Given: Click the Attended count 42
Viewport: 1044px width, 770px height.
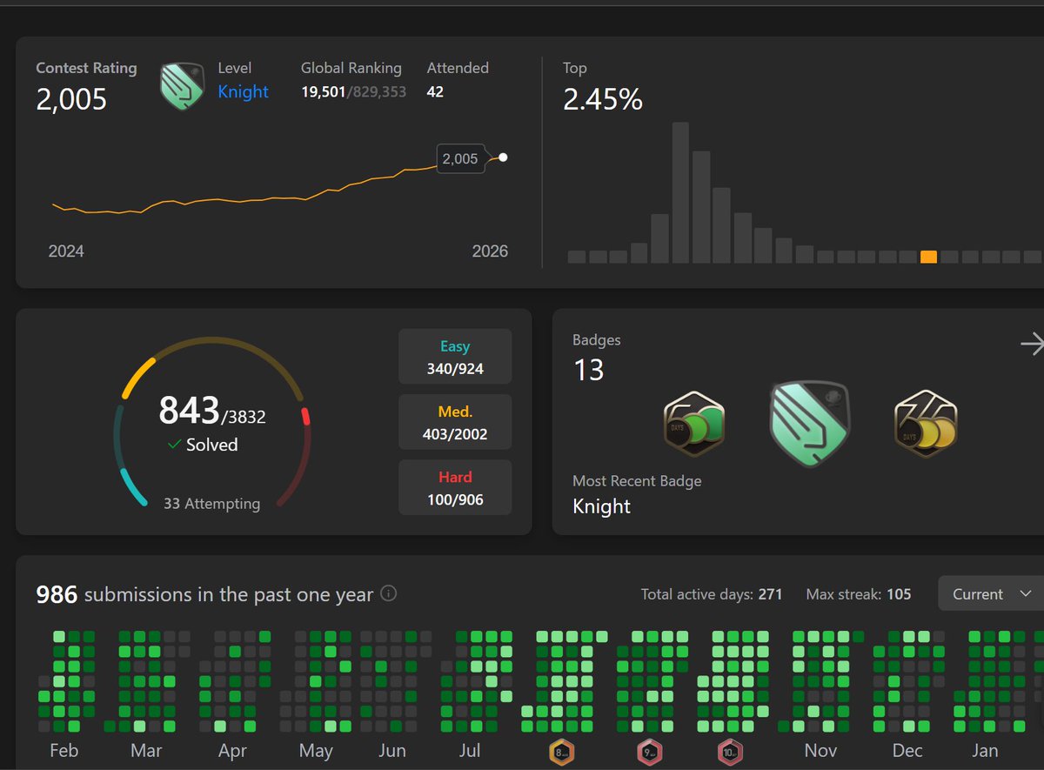Looking at the screenshot, I should click(435, 91).
